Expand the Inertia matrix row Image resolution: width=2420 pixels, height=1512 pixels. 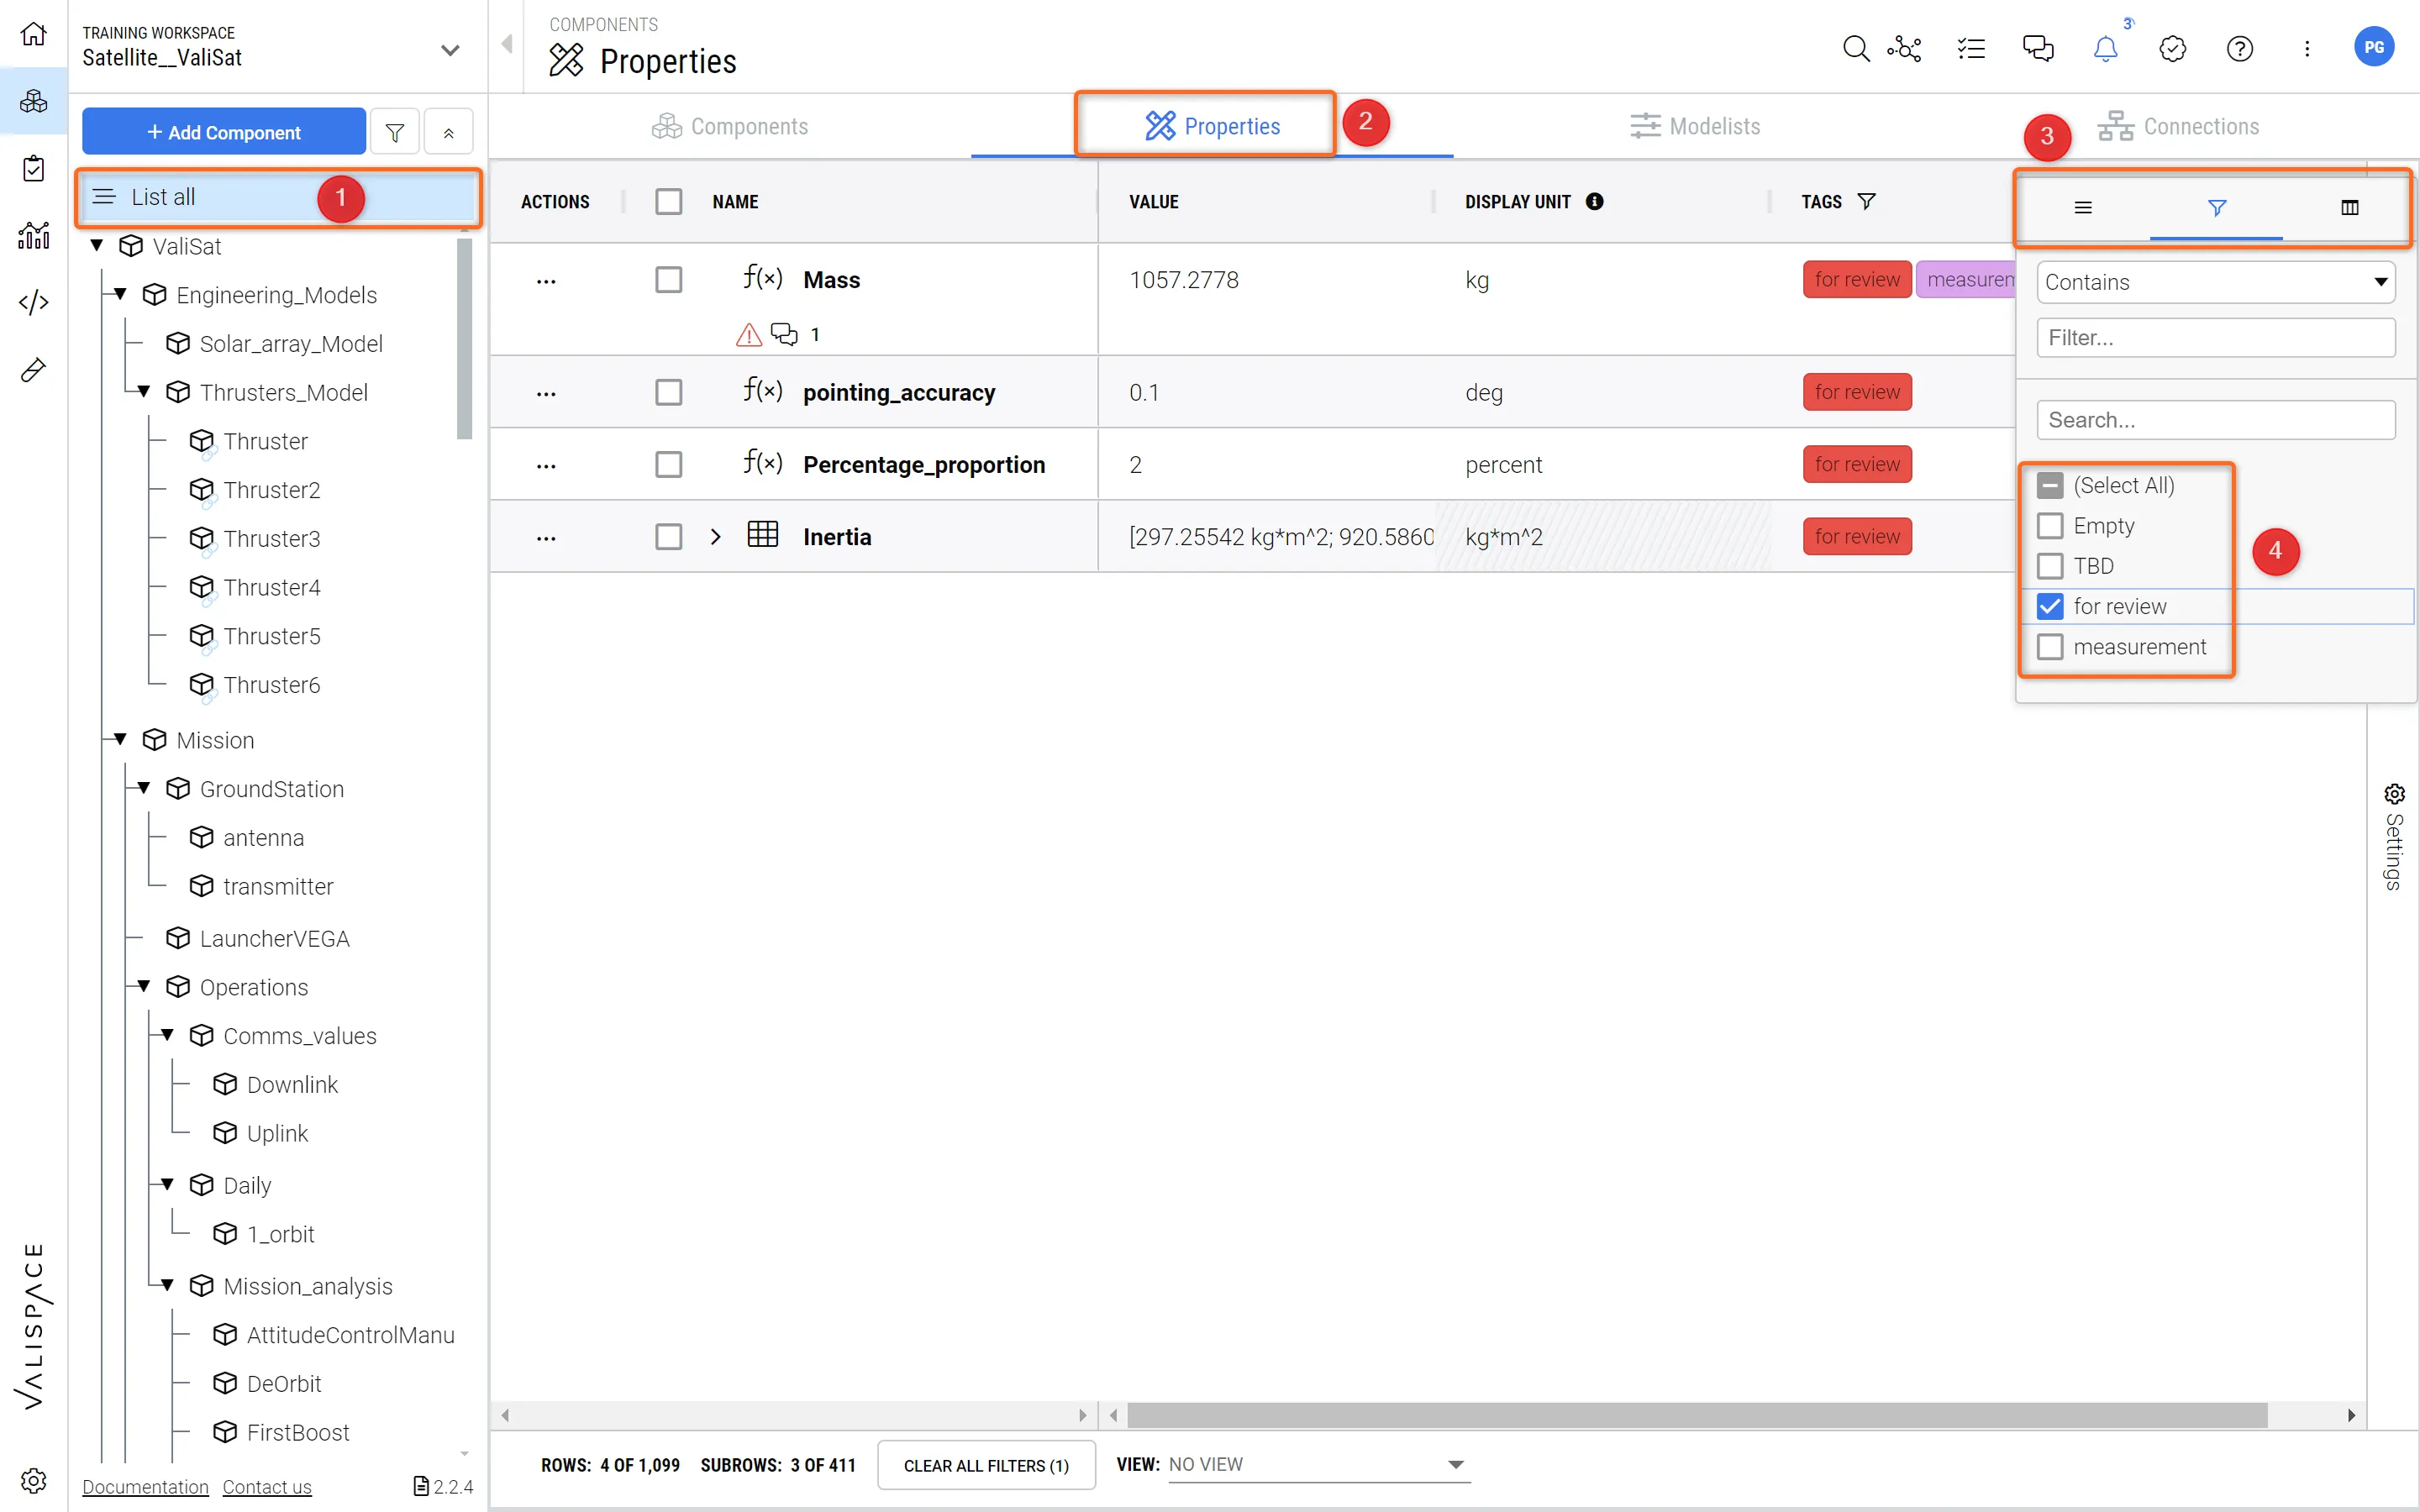pyautogui.click(x=715, y=537)
